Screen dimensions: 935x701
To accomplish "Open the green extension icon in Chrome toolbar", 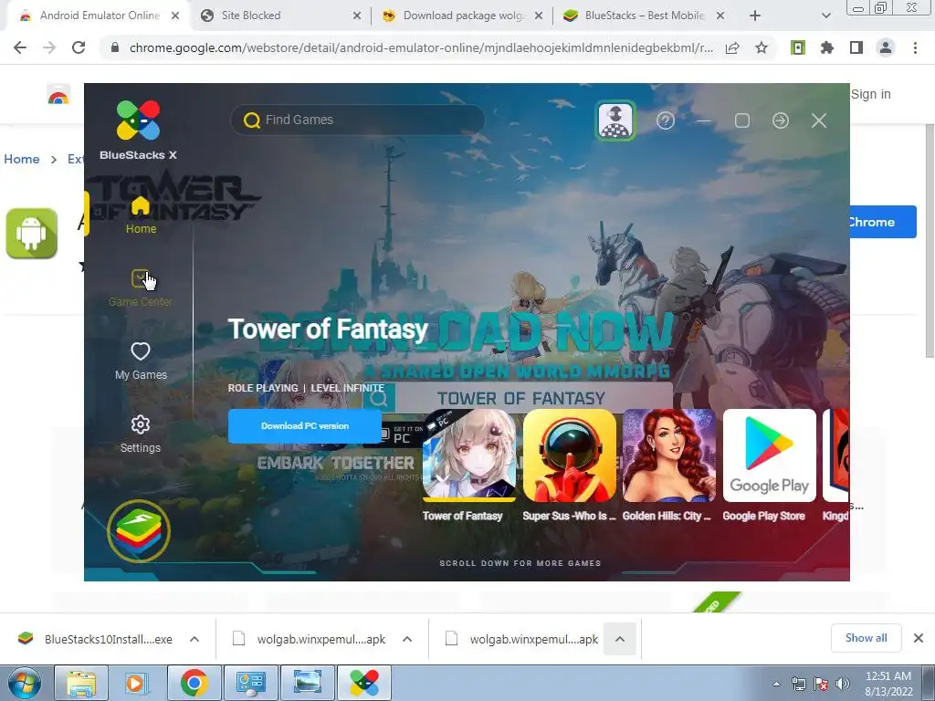I will tap(798, 47).
